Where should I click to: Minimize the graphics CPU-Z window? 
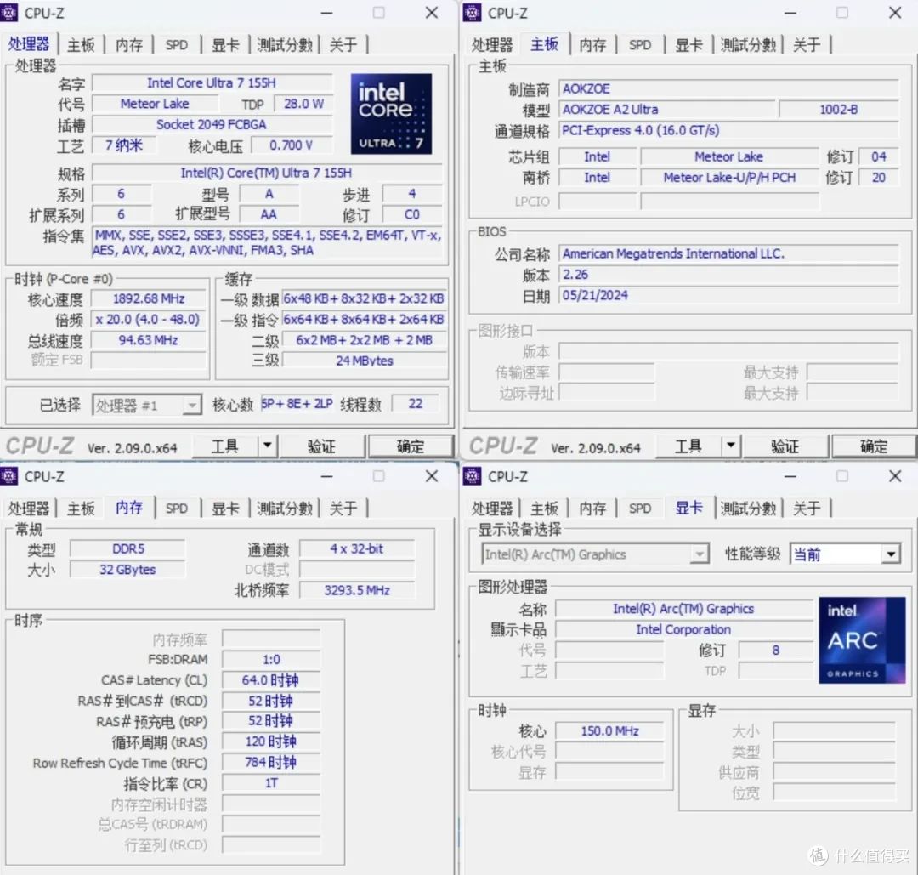click(790, 476)
